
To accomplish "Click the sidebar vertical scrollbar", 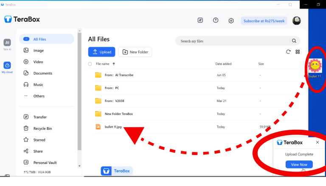I will click(79, 92).
